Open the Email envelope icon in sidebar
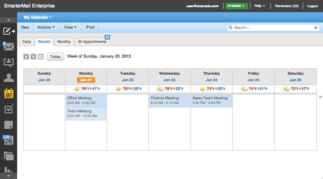The height and width of the screenshot is (179, 323). pos(8,47)
